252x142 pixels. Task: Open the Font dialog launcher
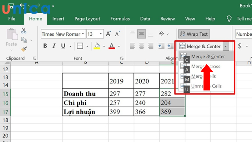click(x=122, y=58)
